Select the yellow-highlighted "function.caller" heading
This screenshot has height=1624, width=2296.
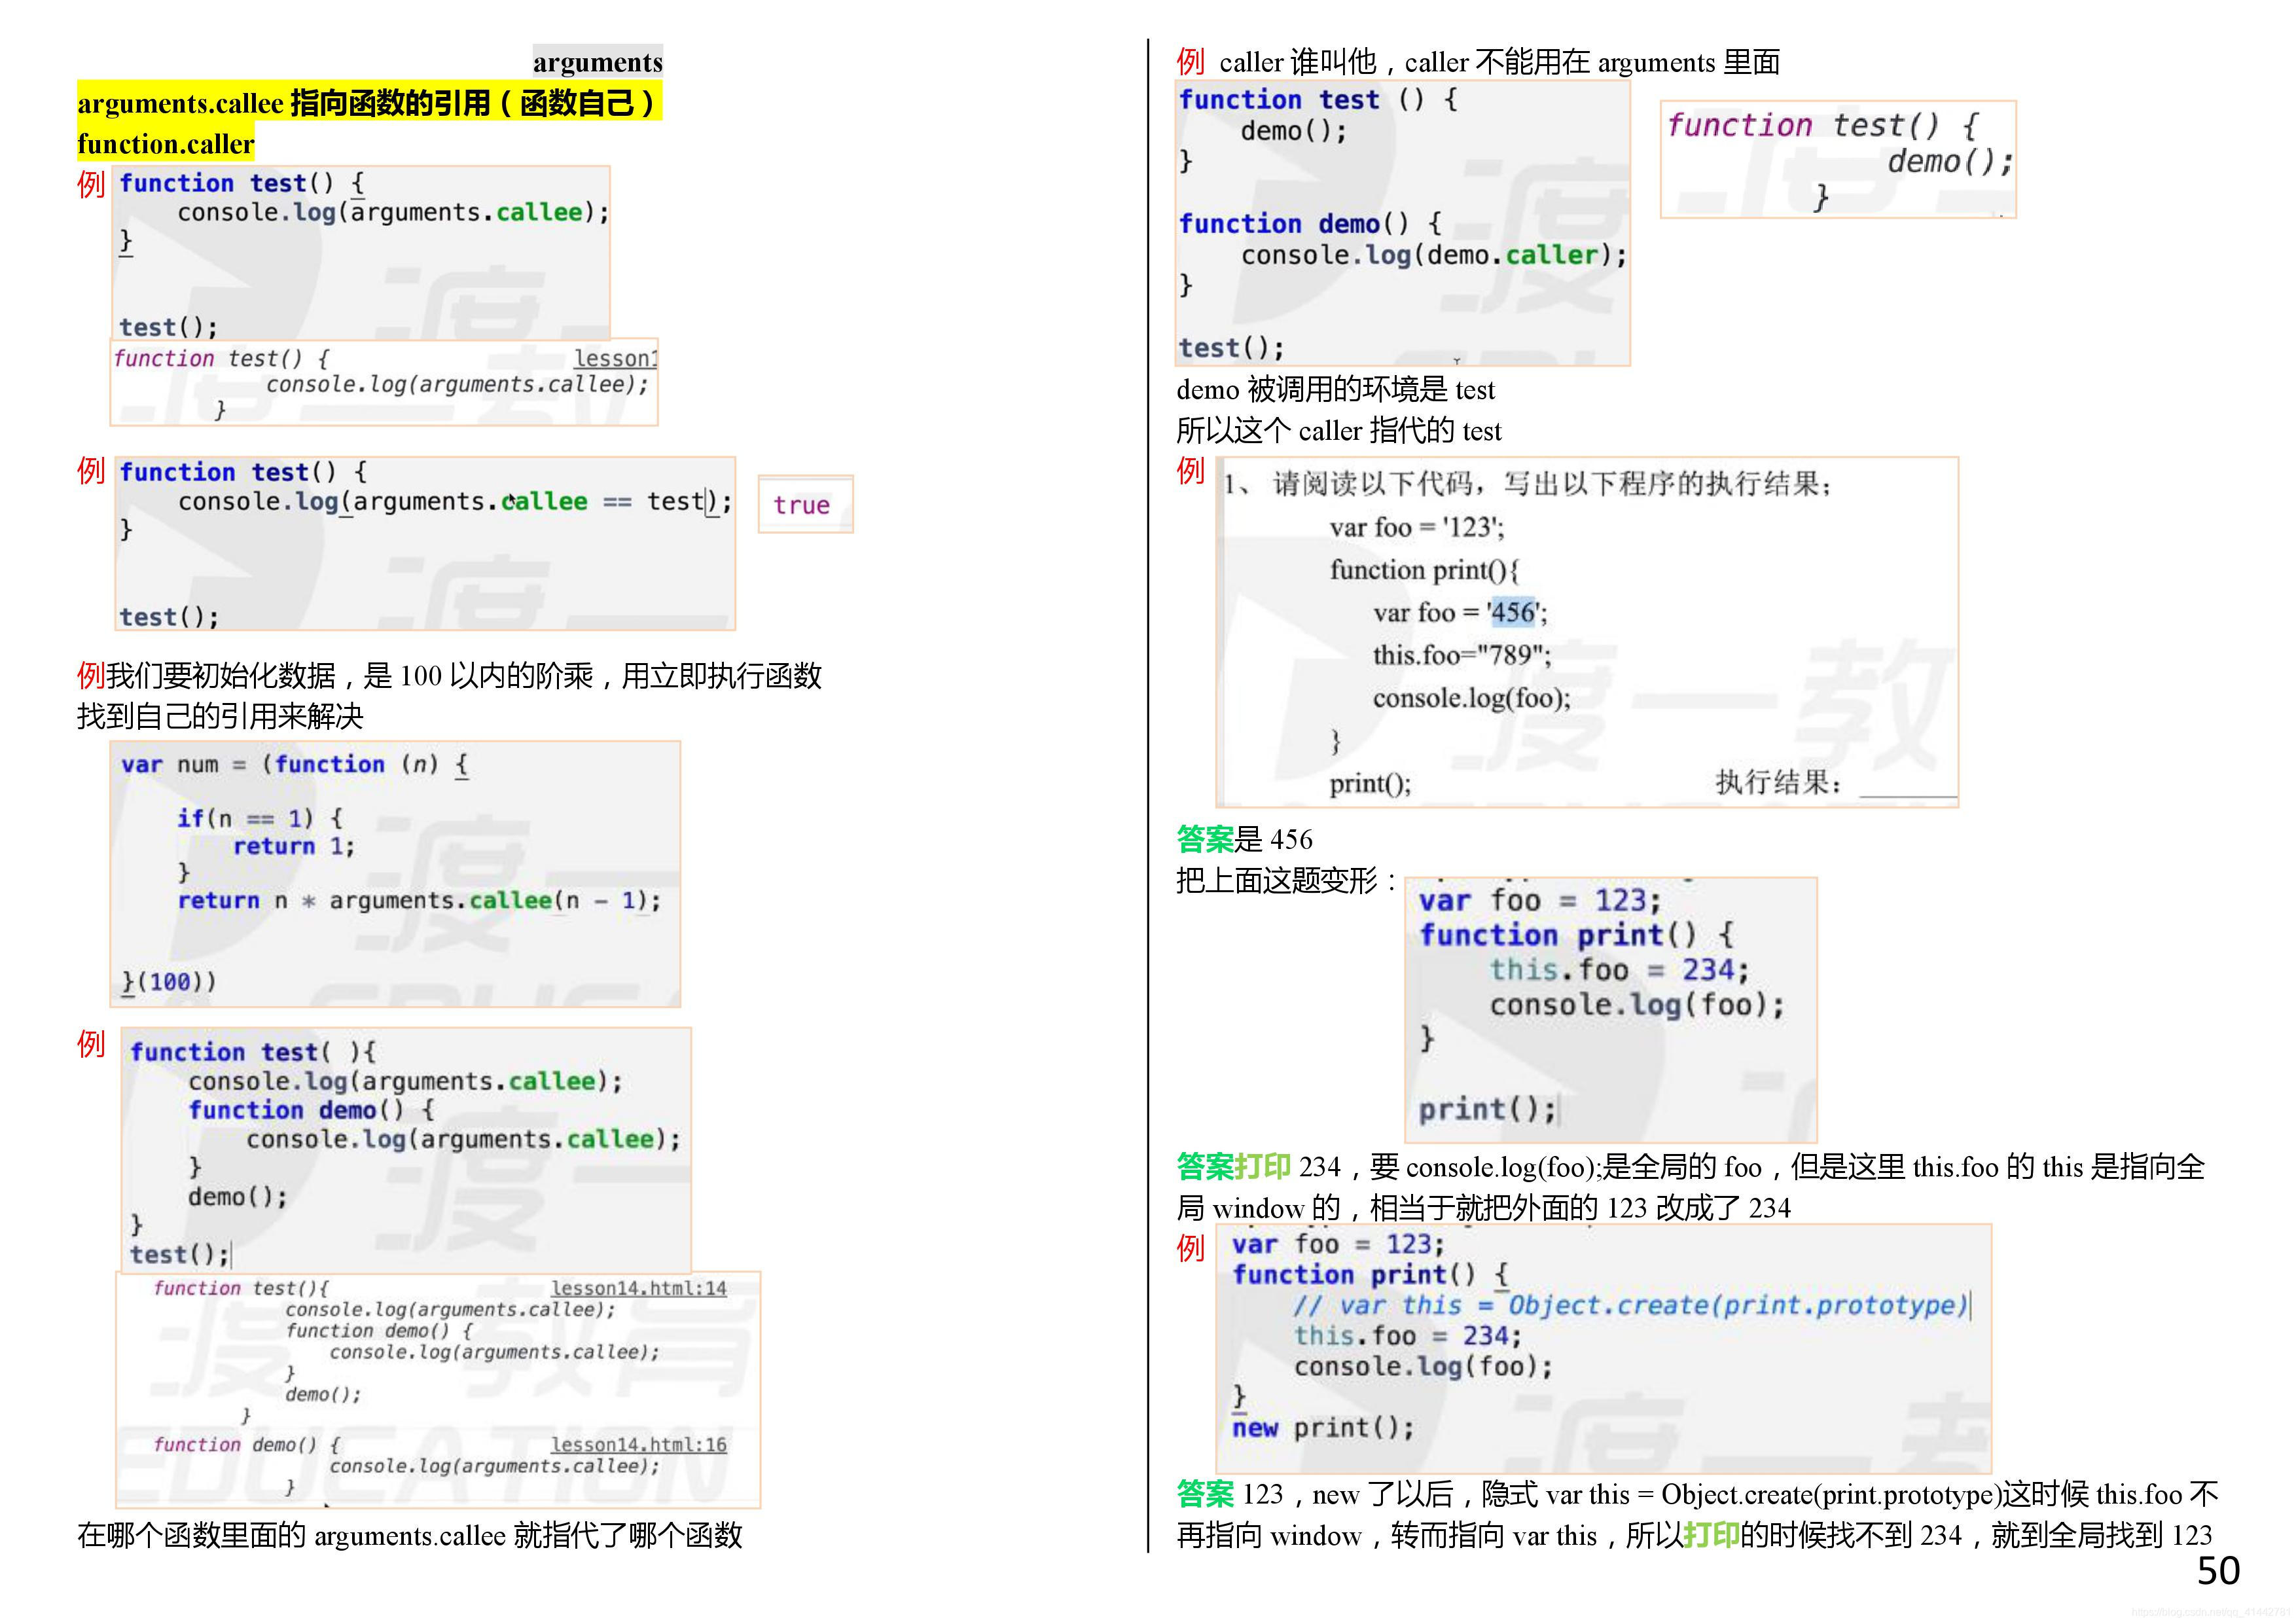165,144
